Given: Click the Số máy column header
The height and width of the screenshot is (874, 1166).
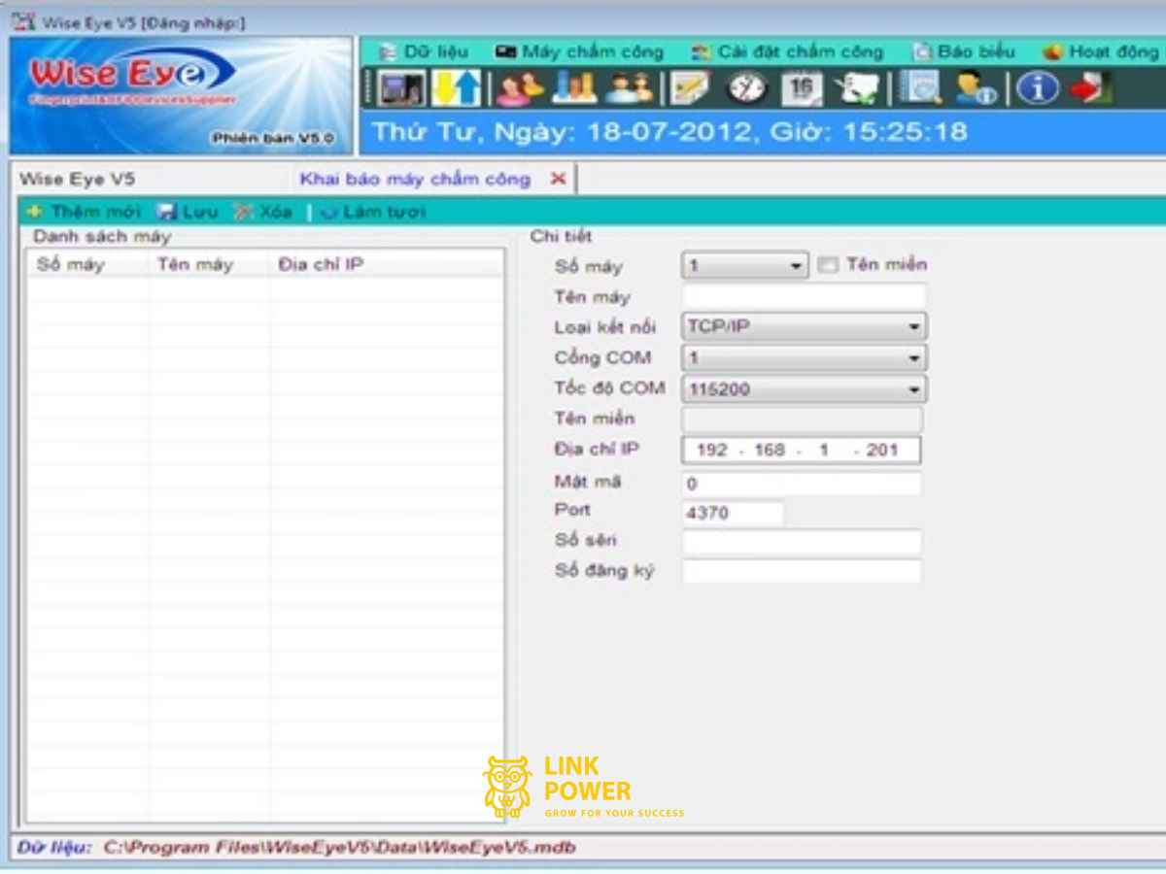Looking at the screenshot, I should [88, 264].
